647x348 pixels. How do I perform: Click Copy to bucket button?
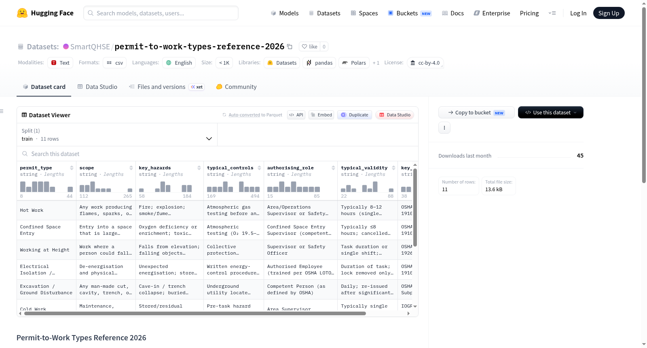(476, 112)
